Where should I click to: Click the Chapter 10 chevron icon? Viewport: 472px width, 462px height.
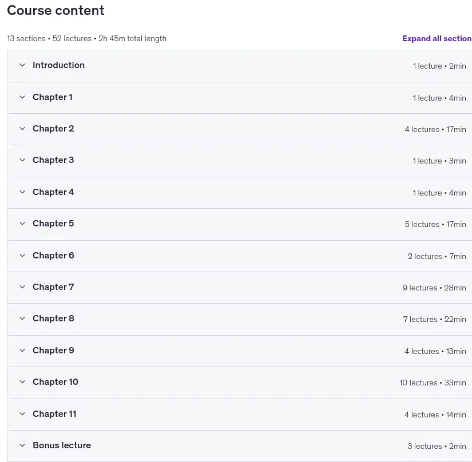point(22,382)
